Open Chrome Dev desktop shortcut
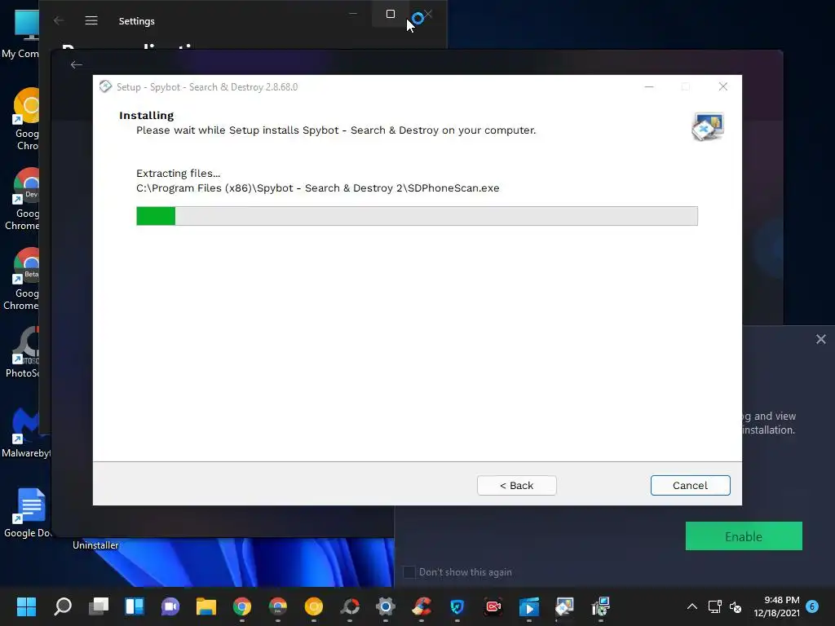 point(24,199)
